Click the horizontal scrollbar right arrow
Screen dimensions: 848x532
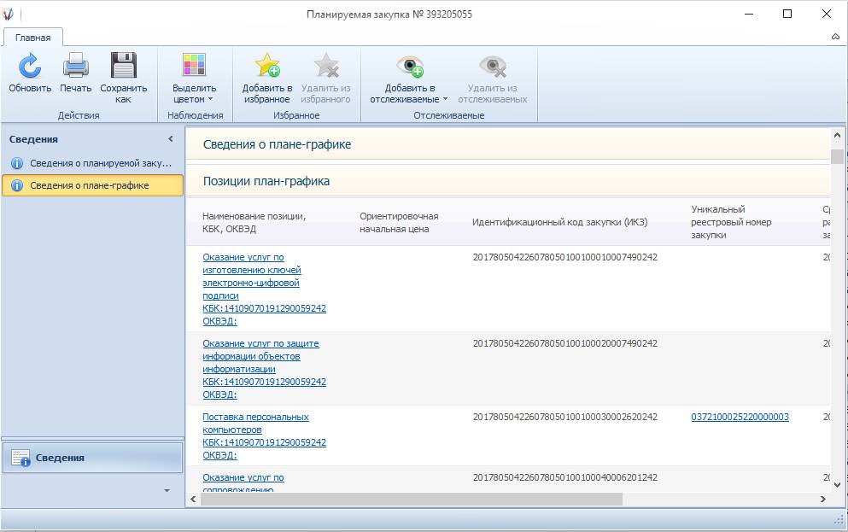[823, 500]
